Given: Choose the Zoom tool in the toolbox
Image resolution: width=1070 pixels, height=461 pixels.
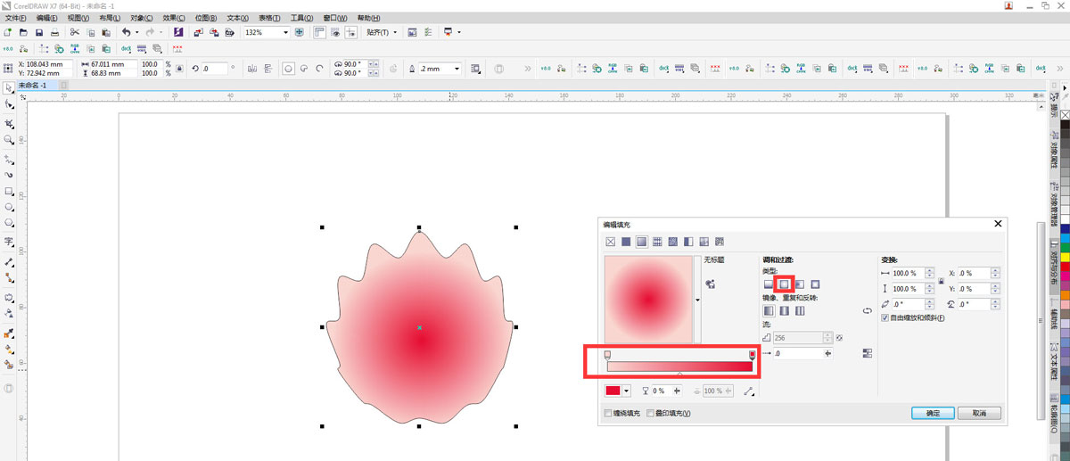Looking at the screenshot, I should click(9, 140).
